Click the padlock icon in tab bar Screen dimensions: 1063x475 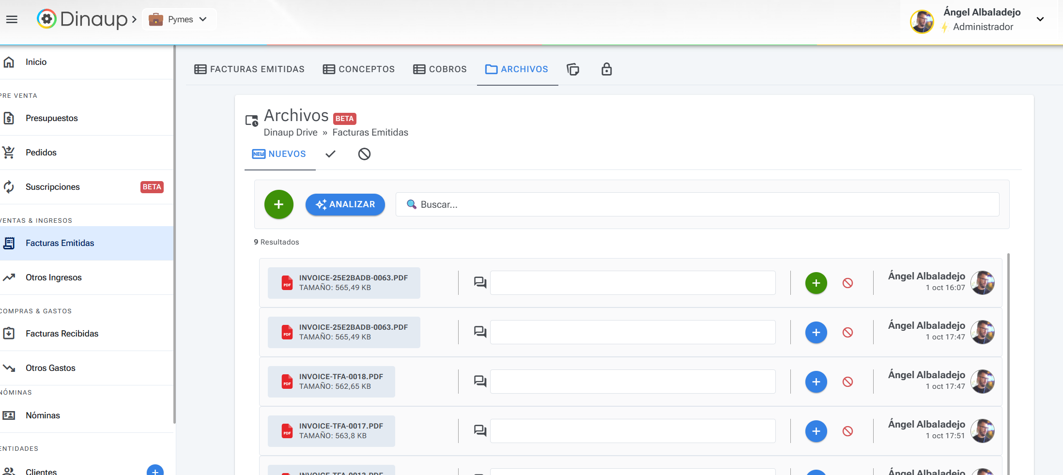pyautogui.click(x=606, y=70)
